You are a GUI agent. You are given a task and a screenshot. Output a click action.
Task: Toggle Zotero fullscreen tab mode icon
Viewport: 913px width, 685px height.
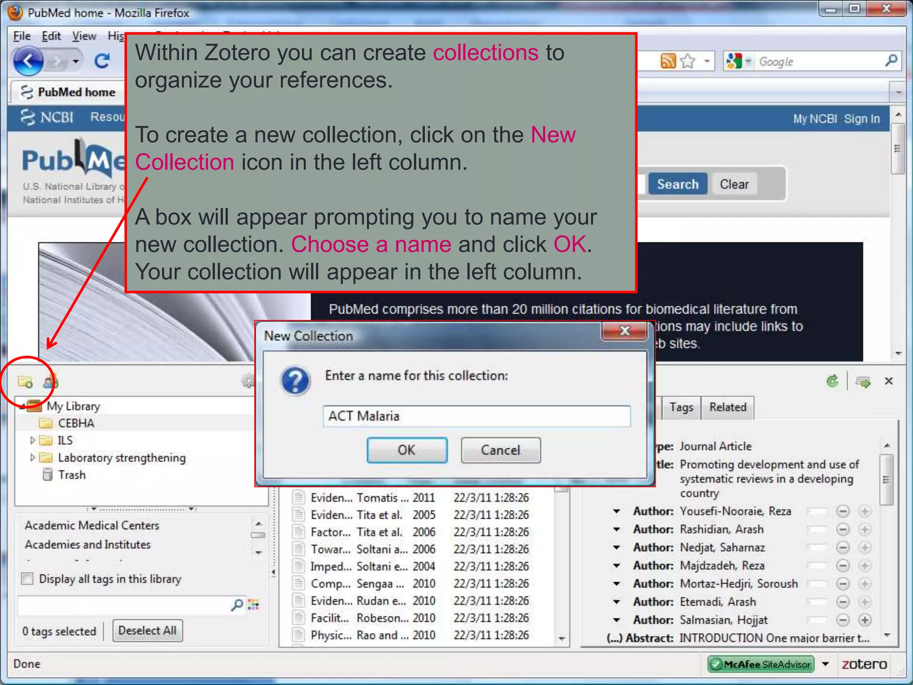point(863,382)
